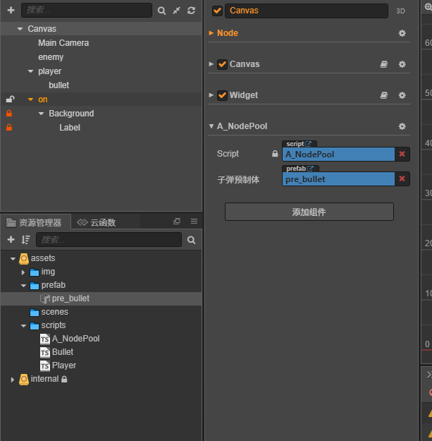Click the add node plus icon in hierarchy

[11, 11]
